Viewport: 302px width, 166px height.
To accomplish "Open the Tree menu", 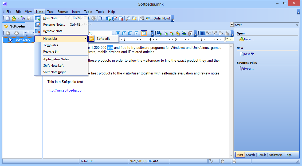I will coord(50,12).
